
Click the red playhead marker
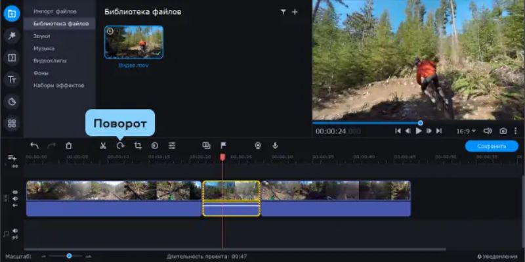tap(222, 157)
